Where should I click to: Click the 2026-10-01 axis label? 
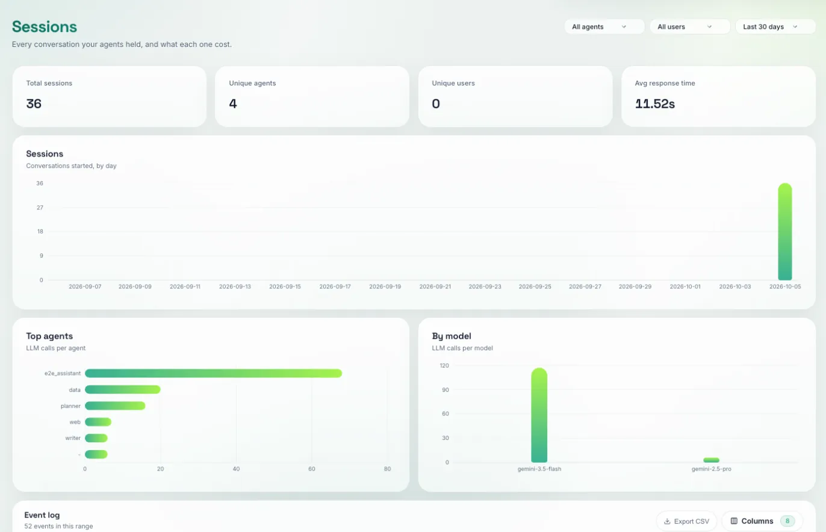(x=685, y=286)
